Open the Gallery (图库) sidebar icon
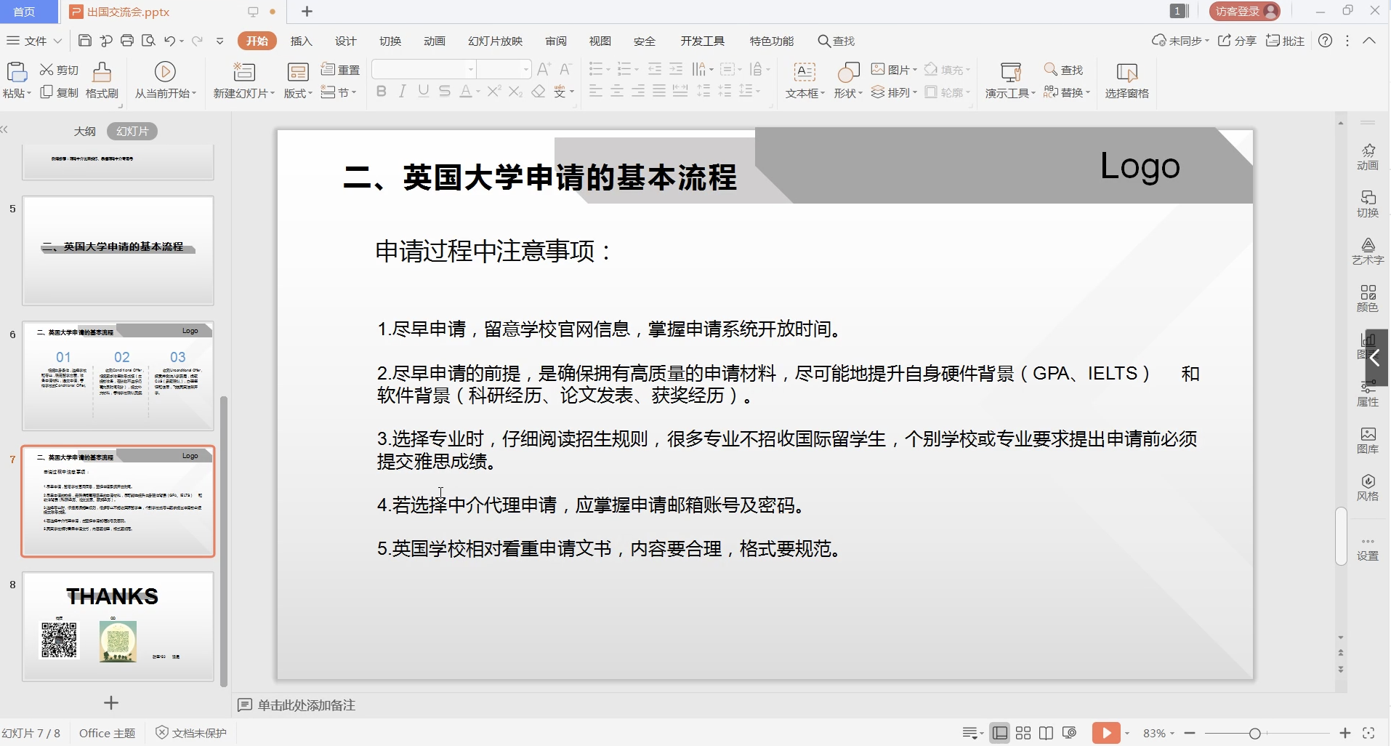 (x=1368, y=440)
